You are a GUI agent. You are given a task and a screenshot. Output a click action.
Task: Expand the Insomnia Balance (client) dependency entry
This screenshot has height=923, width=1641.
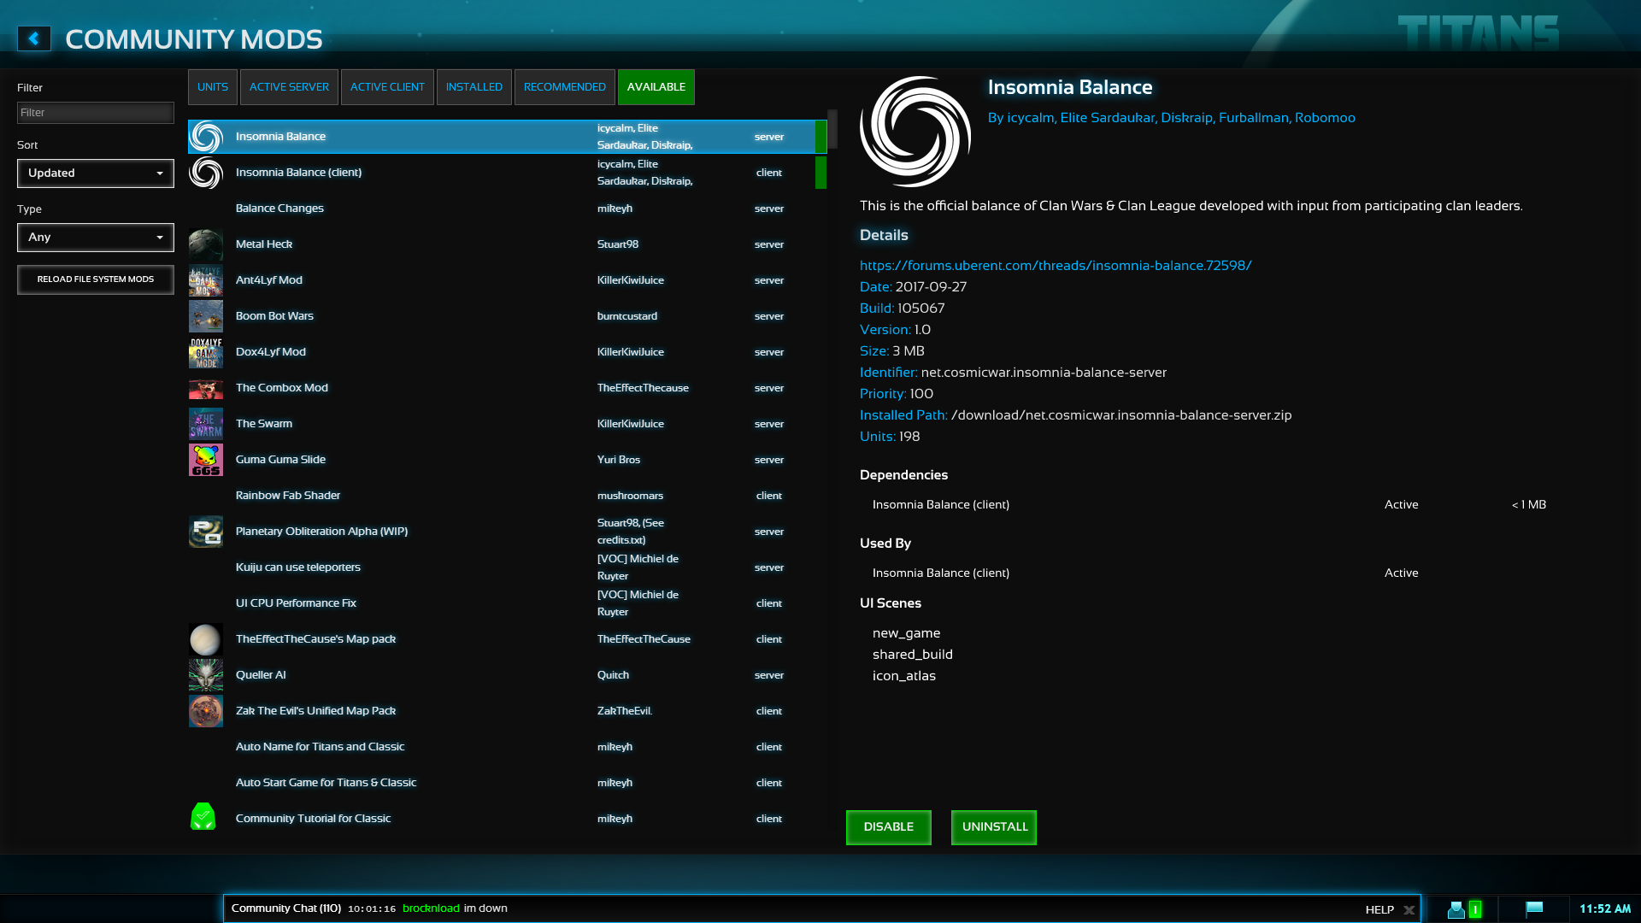click(x=940, y=505)
